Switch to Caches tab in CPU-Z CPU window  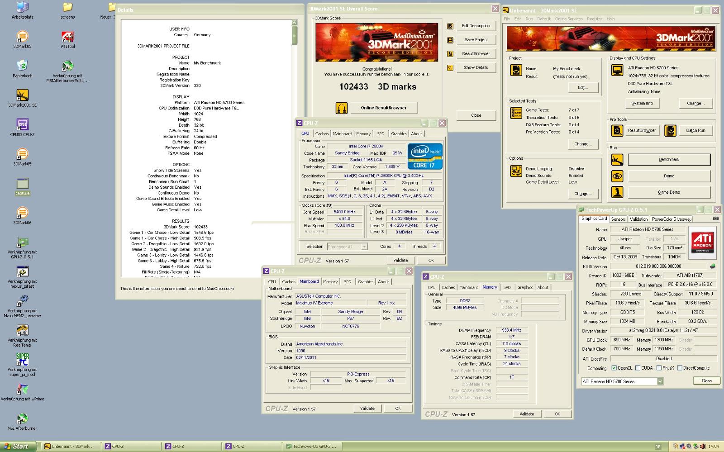(x=322, y=133)
